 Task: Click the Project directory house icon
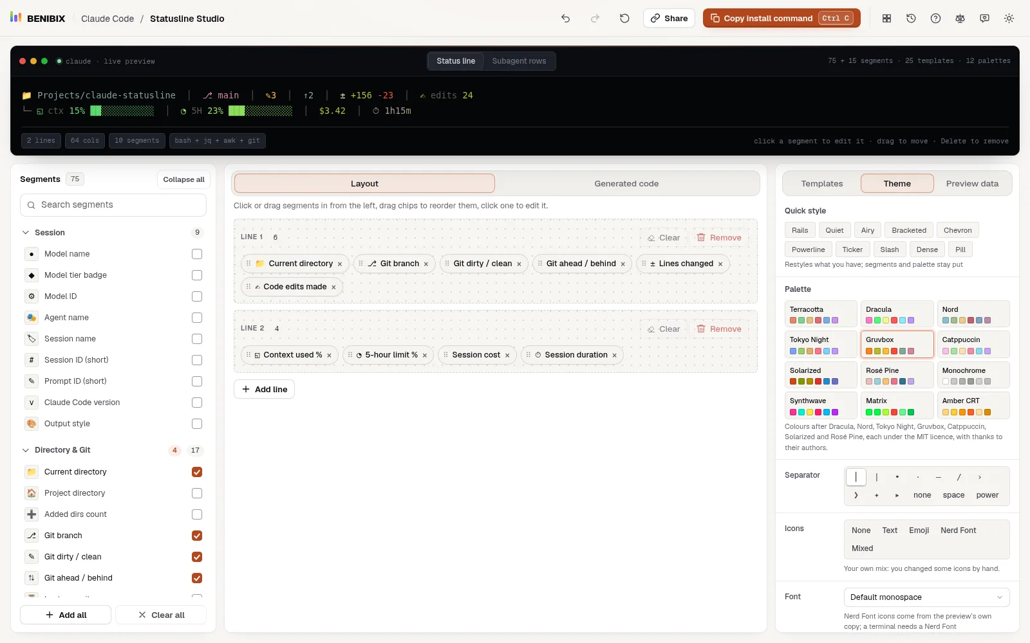(32, 493)
